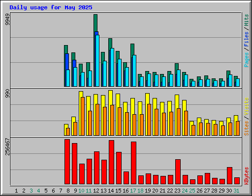The height and width of the screenshot is (196, 252).
Task: Click green day 31 axis label
Action: click(x=236, y=191)
